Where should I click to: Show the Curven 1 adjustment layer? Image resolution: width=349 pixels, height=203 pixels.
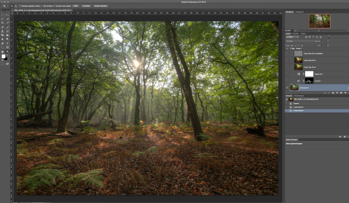pos(287,81)
